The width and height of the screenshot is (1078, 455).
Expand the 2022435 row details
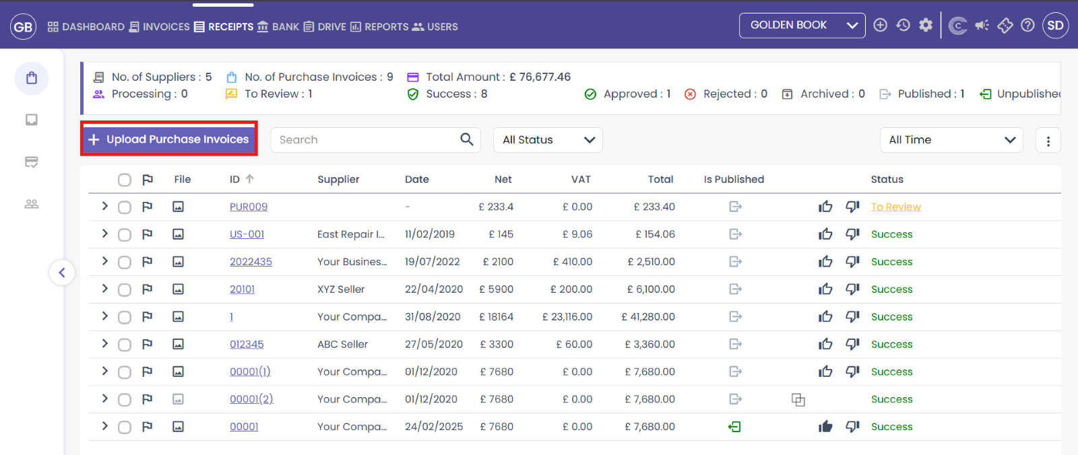tap(104, 261)
